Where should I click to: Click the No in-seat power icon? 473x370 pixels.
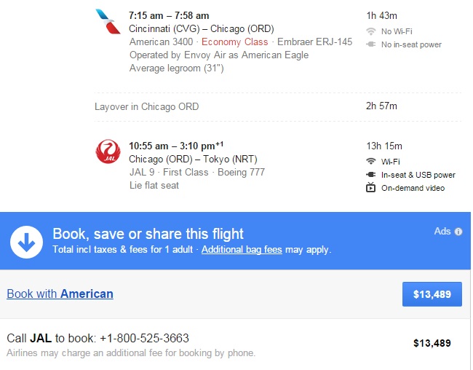[370, 44]
